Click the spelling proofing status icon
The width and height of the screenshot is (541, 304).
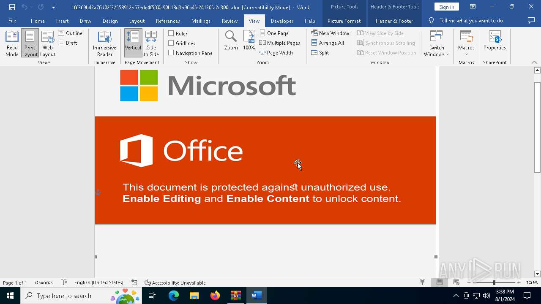(64, 282)
